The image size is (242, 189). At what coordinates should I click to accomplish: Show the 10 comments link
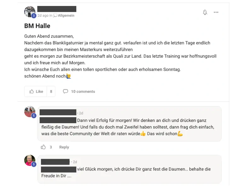click(x=83, y=91)
